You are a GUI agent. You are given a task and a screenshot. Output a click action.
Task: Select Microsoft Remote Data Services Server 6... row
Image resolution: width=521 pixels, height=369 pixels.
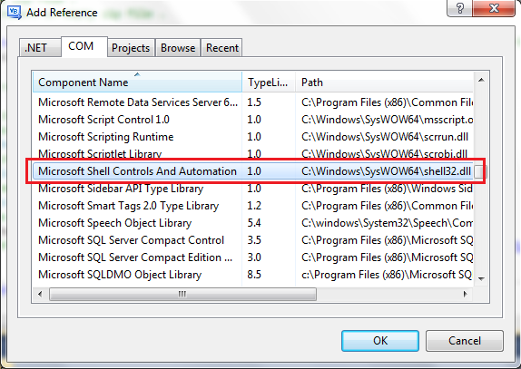pyautogui.click(x=253, y=102)
